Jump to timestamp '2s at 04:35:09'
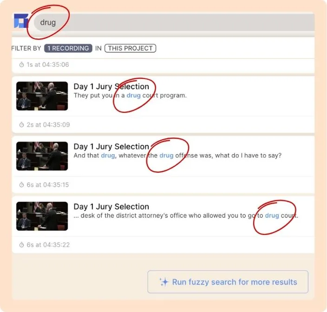The image size is (327, 312). (x=48, y=124)
